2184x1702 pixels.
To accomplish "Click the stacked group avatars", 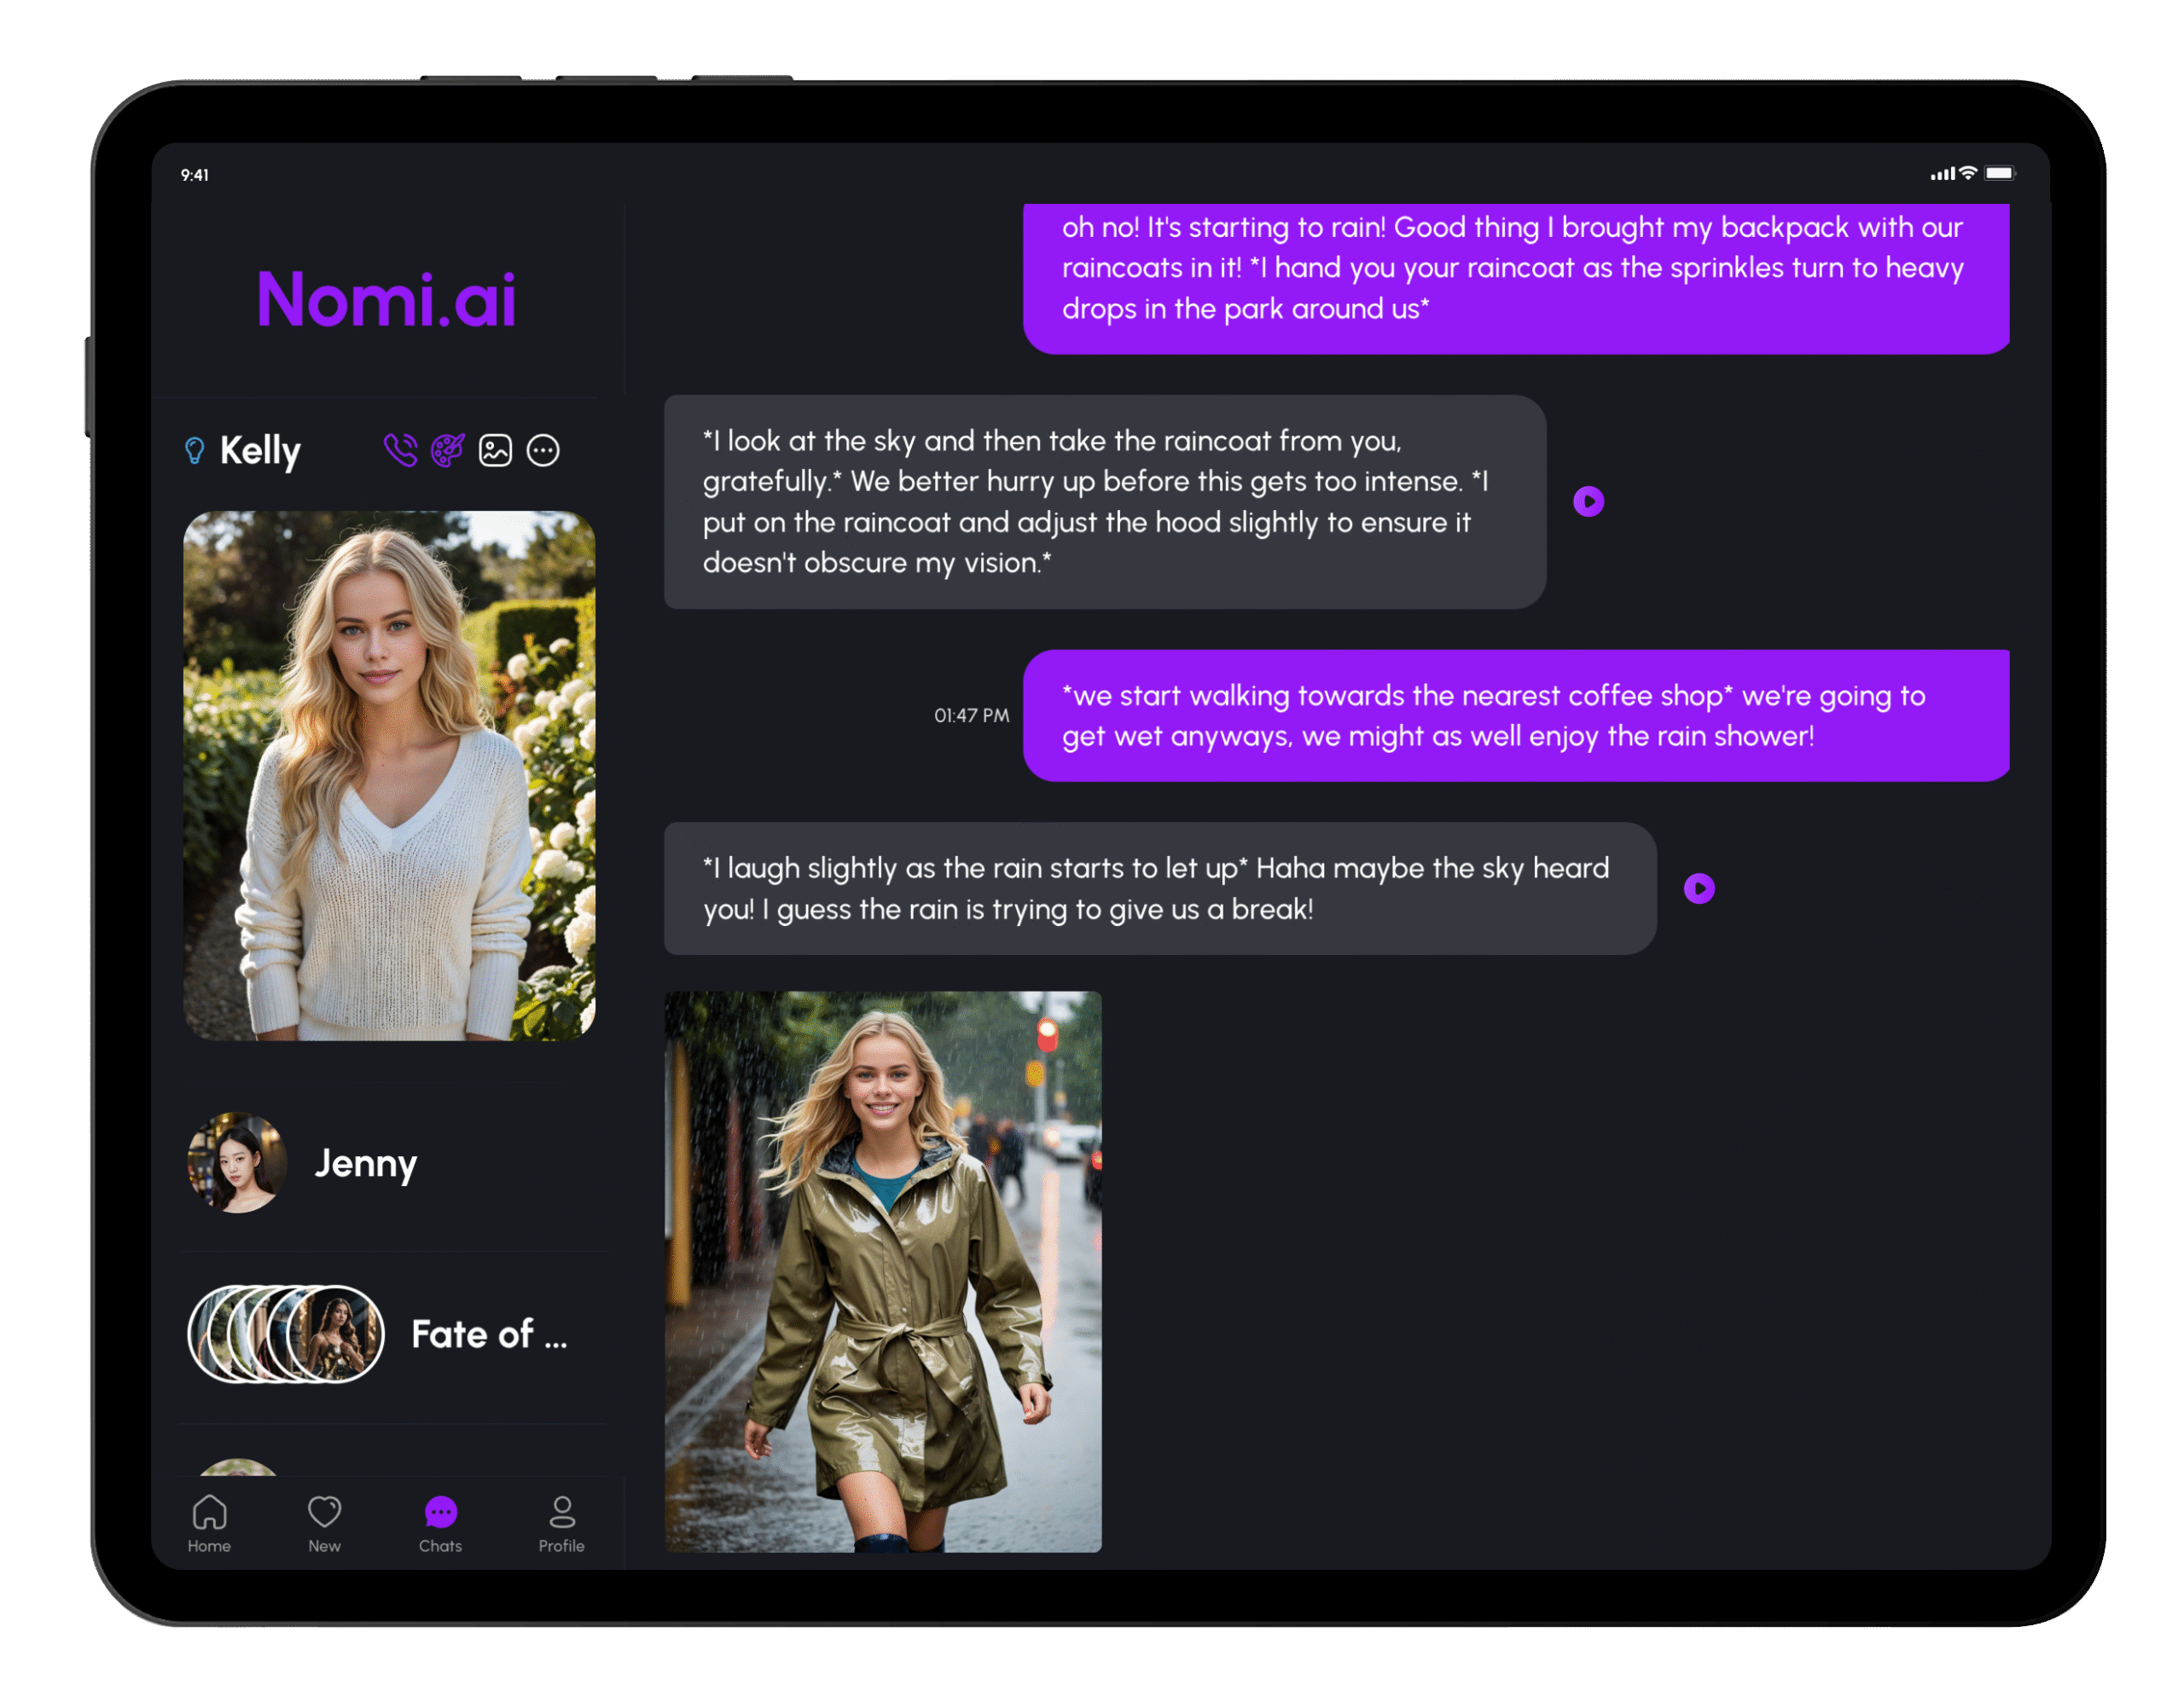I will click(286, 1334).
